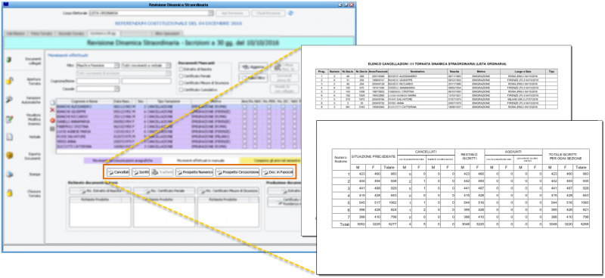
Task: Click the Trasferiti button
Action: pos(162,172)
